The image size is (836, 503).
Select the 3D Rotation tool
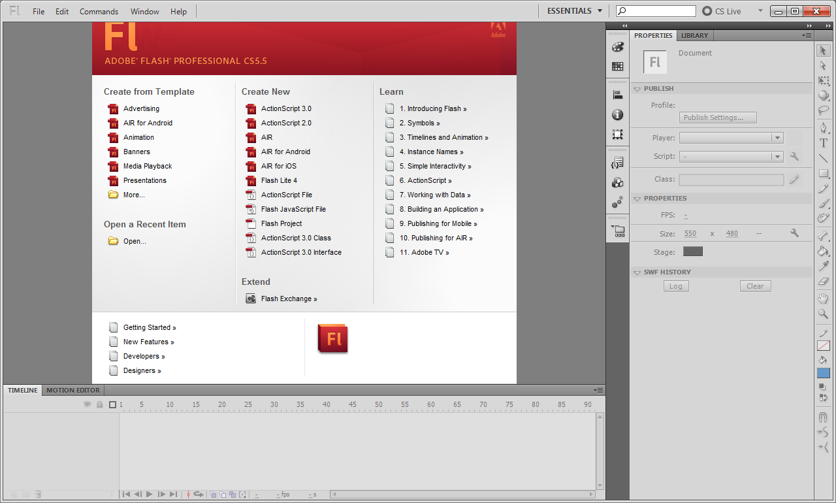(823, 95)
